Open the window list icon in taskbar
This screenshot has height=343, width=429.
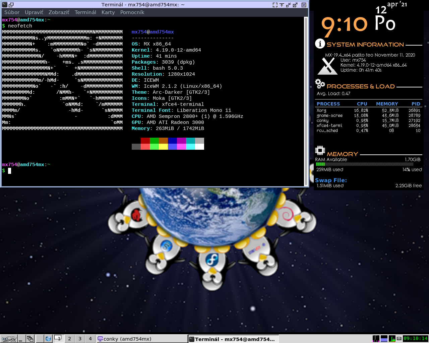(30, 339)
